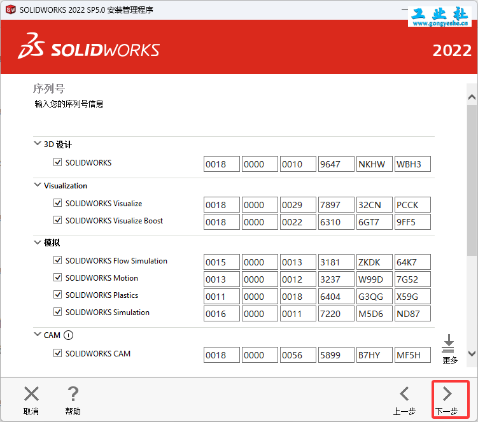
Task: Click the 序列号 heading text
Action: 49,88
